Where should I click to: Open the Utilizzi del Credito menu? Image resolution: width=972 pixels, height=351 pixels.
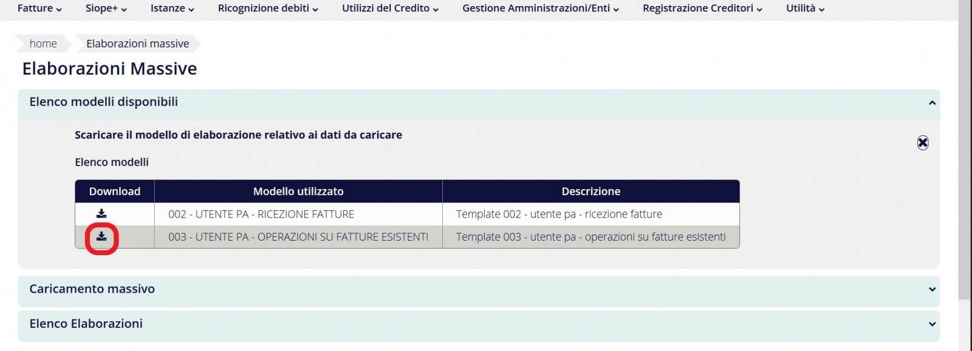click(x=390, y=8)
